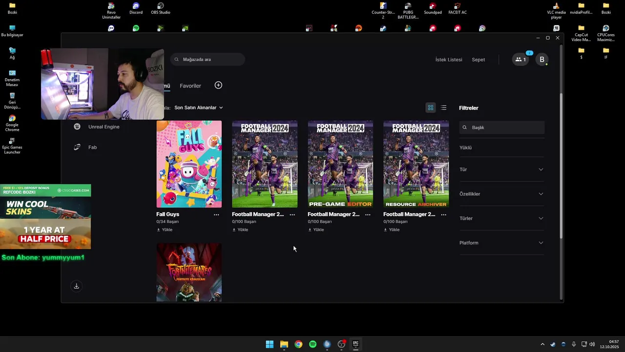Expand the Özellikler filter section
The height and width of the screenshot is (352, 625).
501,194
